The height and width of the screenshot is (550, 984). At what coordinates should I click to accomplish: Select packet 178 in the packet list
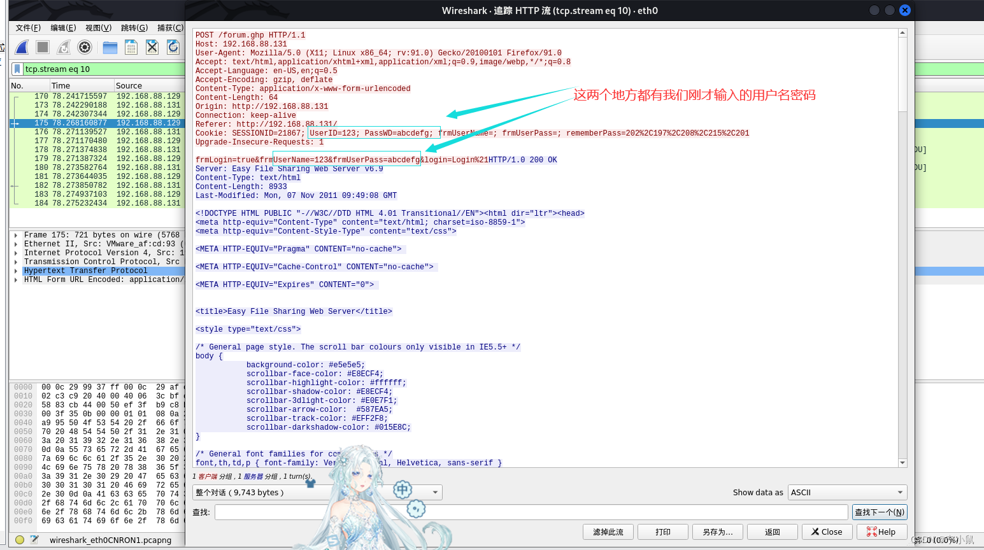(x=97, y=150)
